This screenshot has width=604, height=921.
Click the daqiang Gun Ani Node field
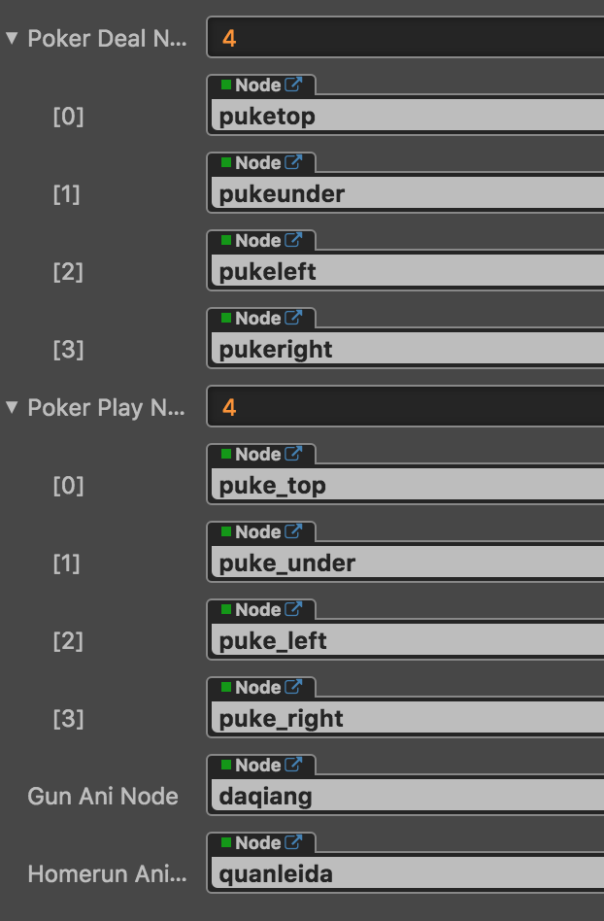tap(408, 797)
